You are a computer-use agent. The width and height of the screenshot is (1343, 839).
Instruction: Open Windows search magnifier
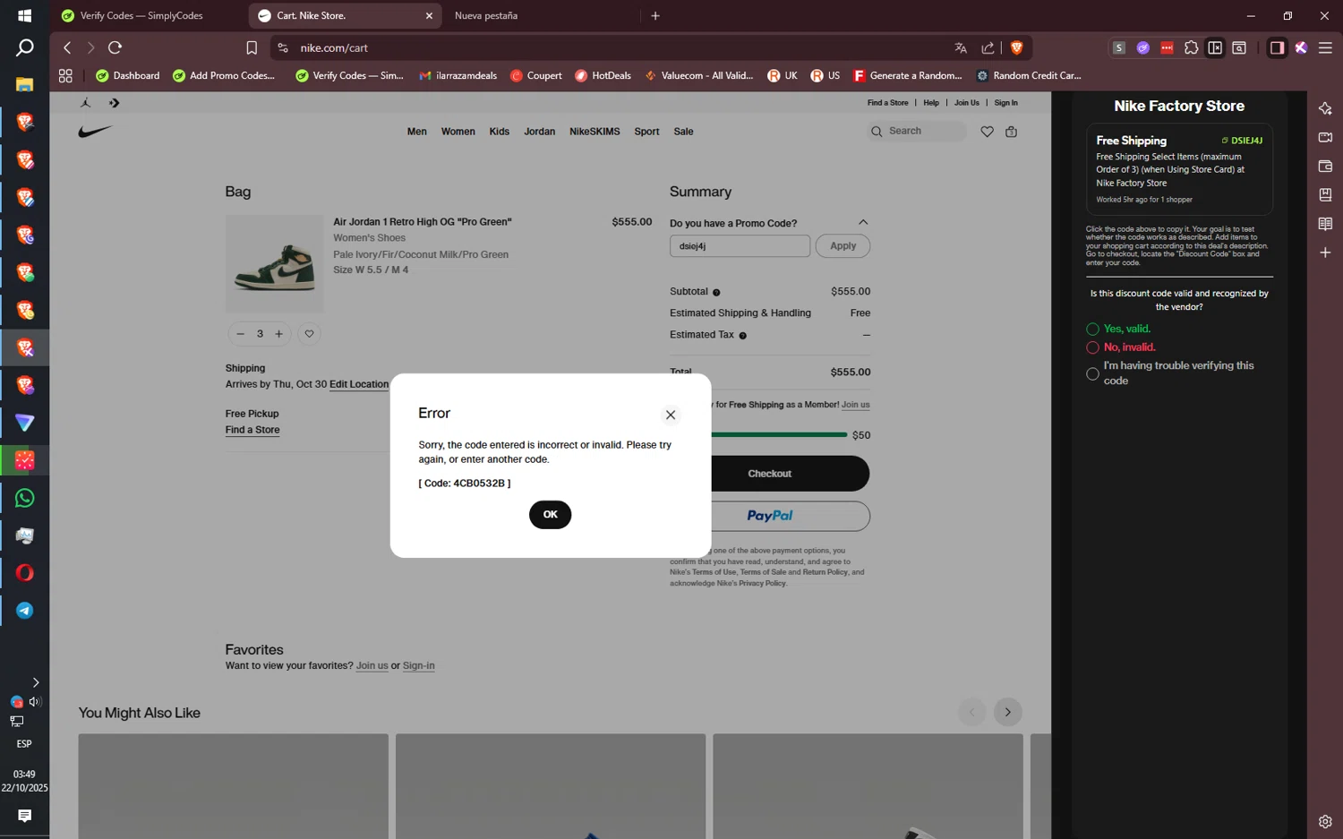point(24,47)
